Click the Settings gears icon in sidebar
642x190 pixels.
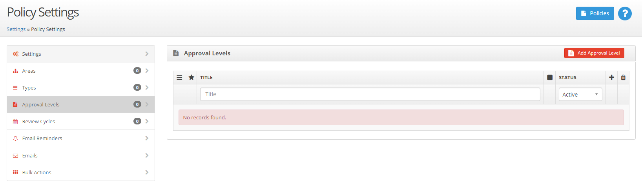15,54
